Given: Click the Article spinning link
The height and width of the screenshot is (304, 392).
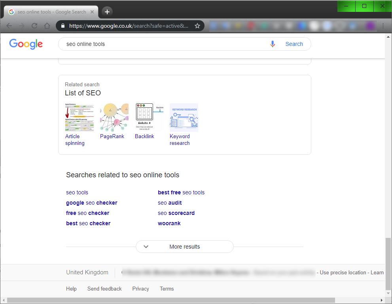Looking at the screenshot, I should point(75,140).
